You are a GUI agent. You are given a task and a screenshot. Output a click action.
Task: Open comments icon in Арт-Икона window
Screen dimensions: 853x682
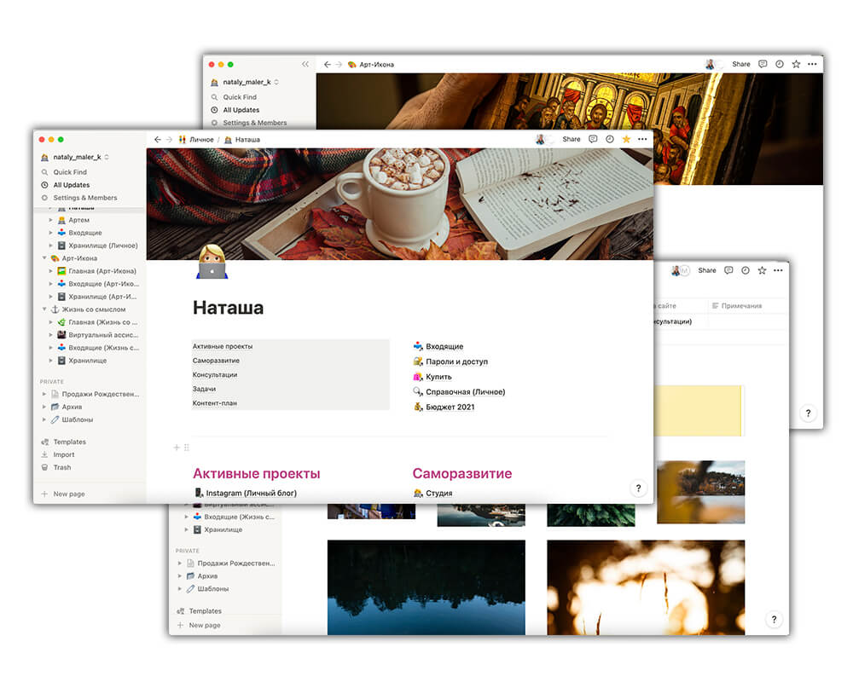763,64
